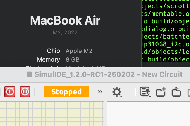The width and height of the screenshot is (190, 126).
Task: Click the M2, 2022 model subtitle
Action: click(x=65, y=32)
